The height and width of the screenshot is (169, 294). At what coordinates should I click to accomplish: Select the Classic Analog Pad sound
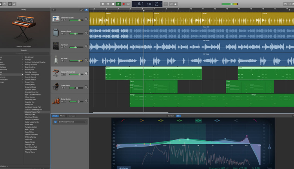pyautogui.click(x=32, y=75)
